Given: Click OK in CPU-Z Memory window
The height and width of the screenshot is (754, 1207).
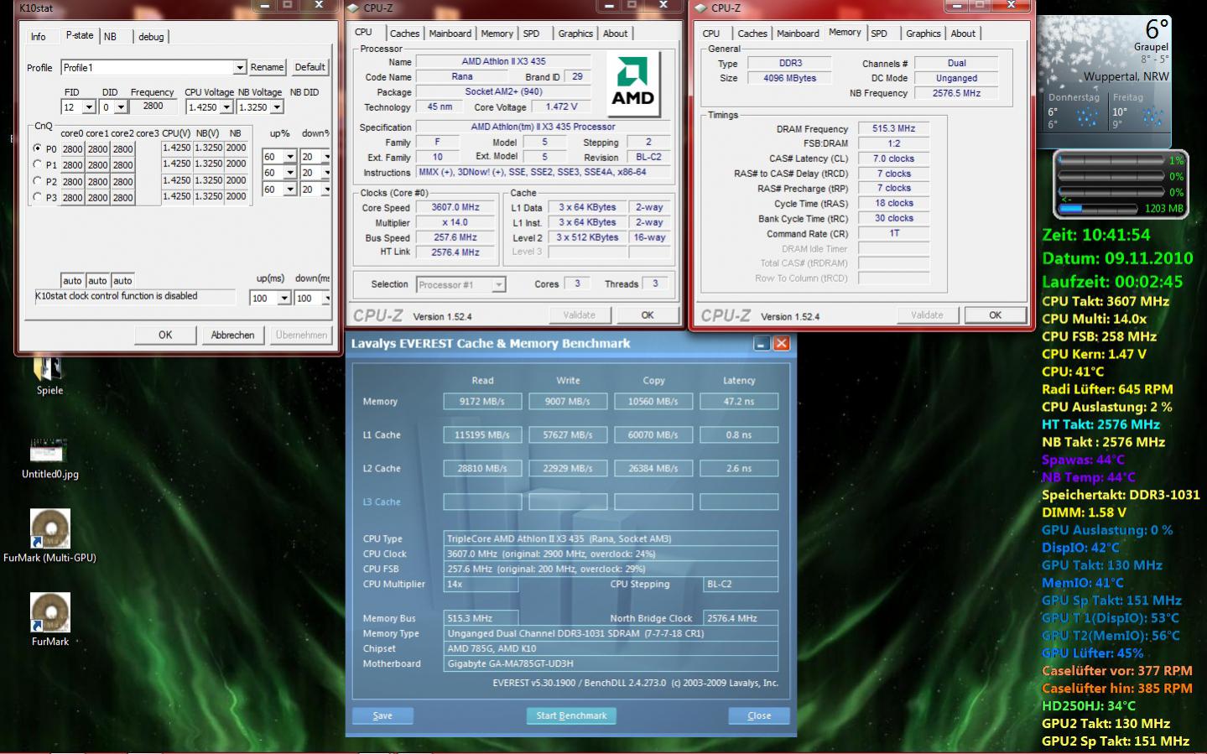Looking at the screenshot, I should [x=995, y=315].
